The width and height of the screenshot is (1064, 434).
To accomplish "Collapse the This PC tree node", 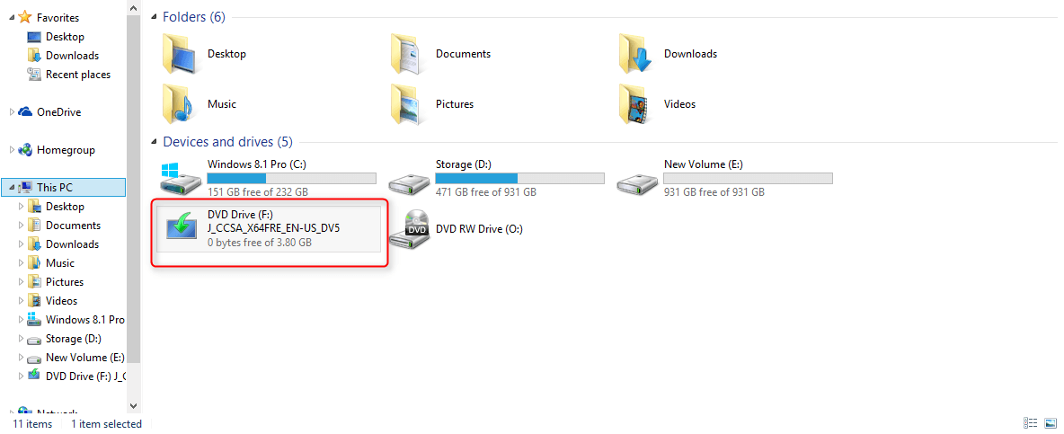I will coord(12,188).
